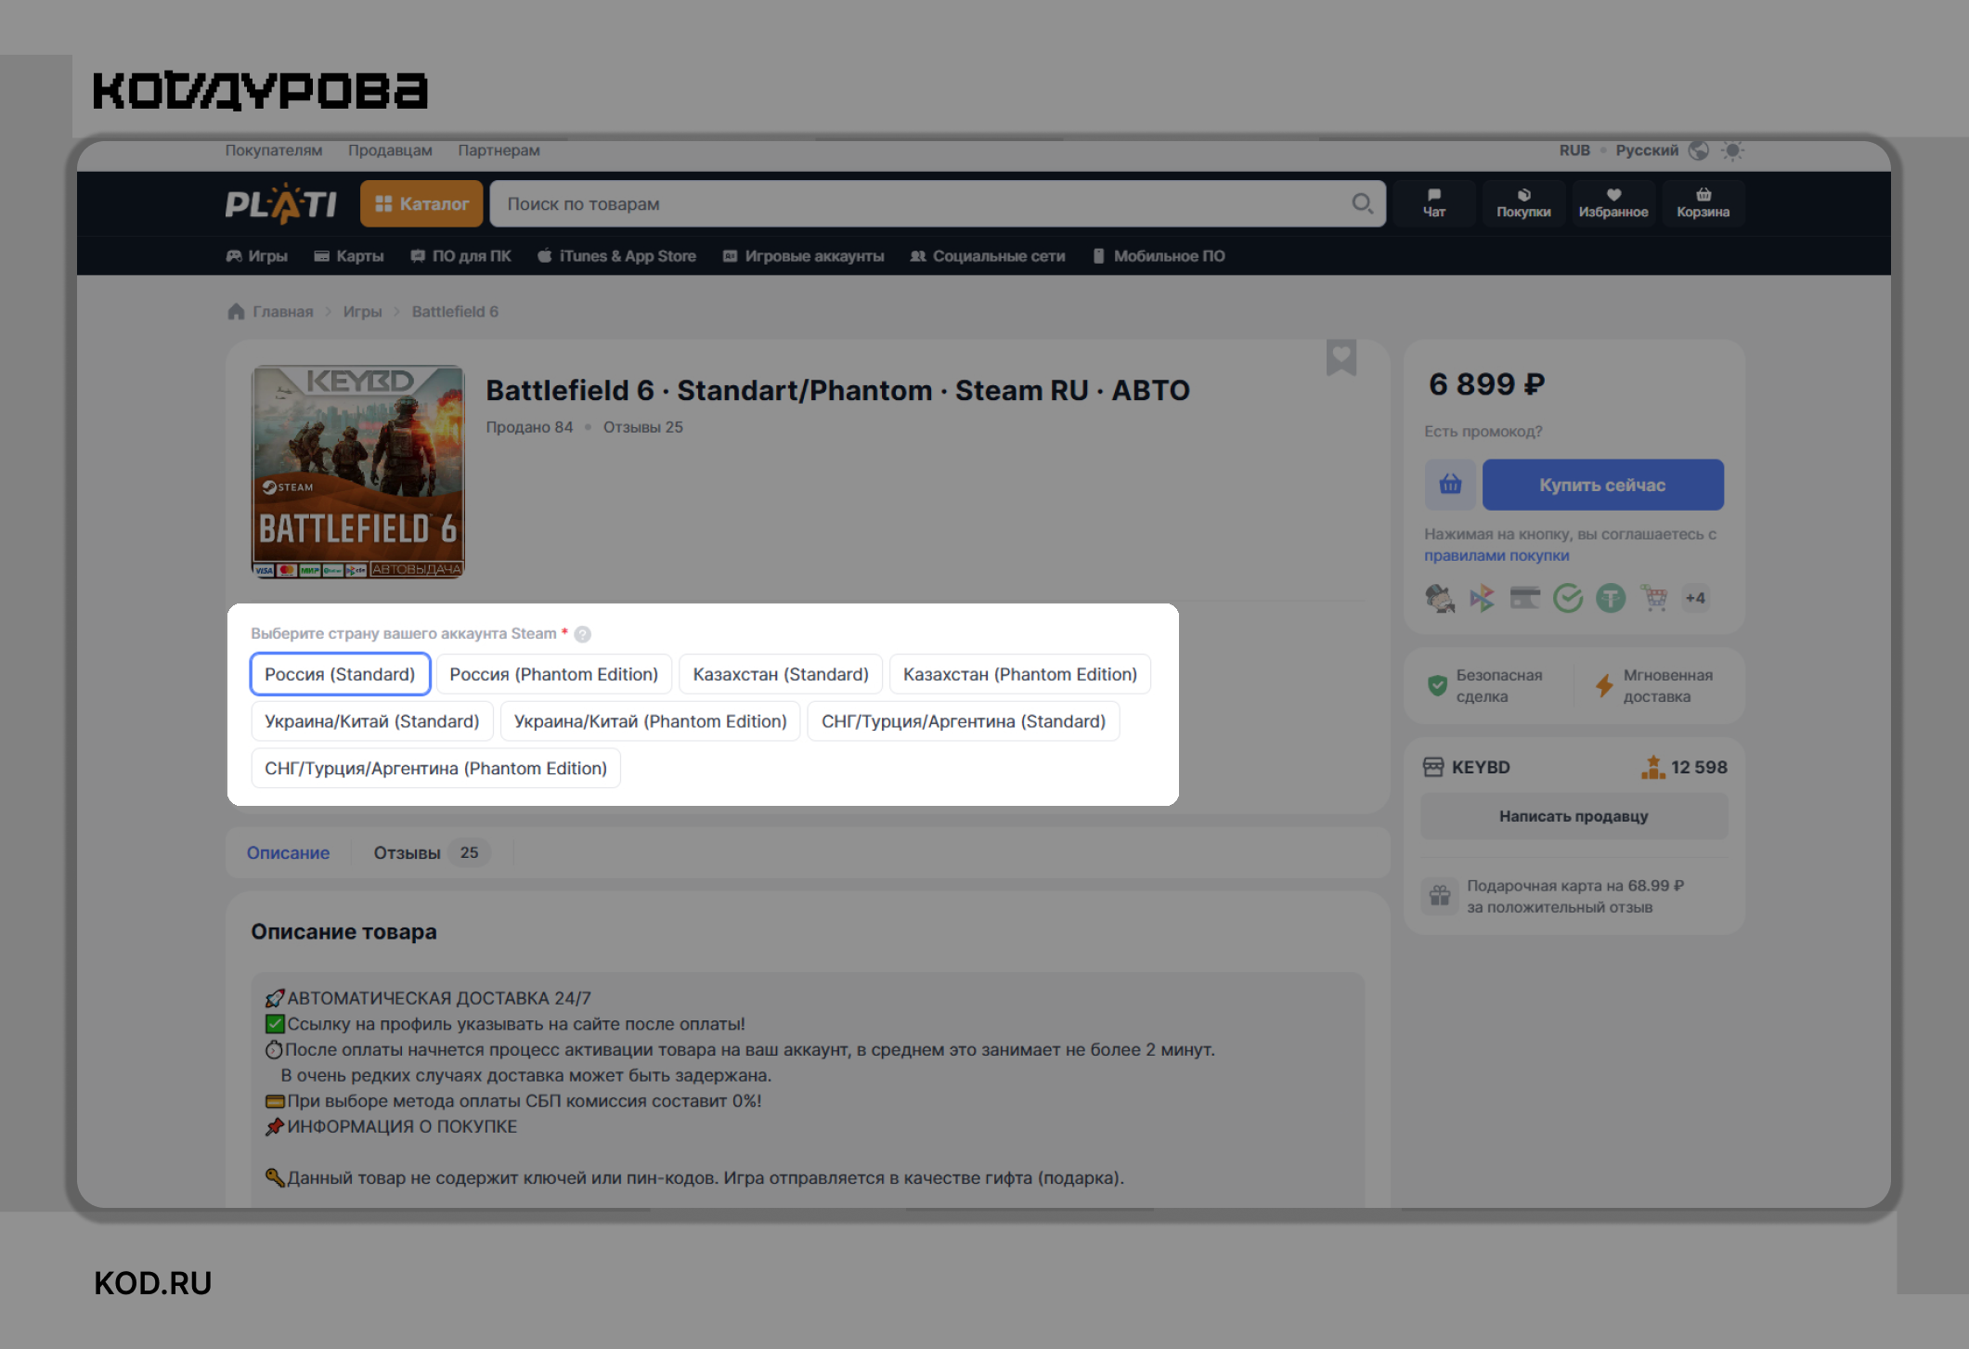This screenshot has height=1349, width=1969.
Task: Select СНГ/Турция/Аргентина (Phantom Edition) option
Action: click(436, 769)
